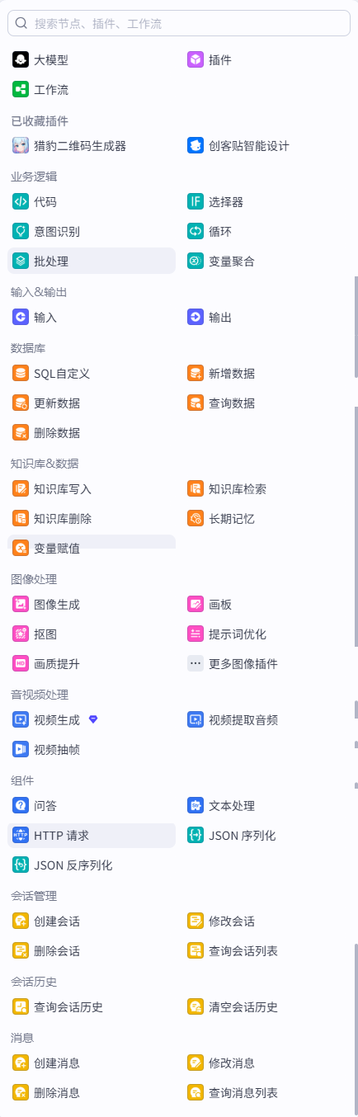The width and height of the screenshot is (358, 1117).
Task: Click the 工作流 green icon
Action: pos(21,89)
